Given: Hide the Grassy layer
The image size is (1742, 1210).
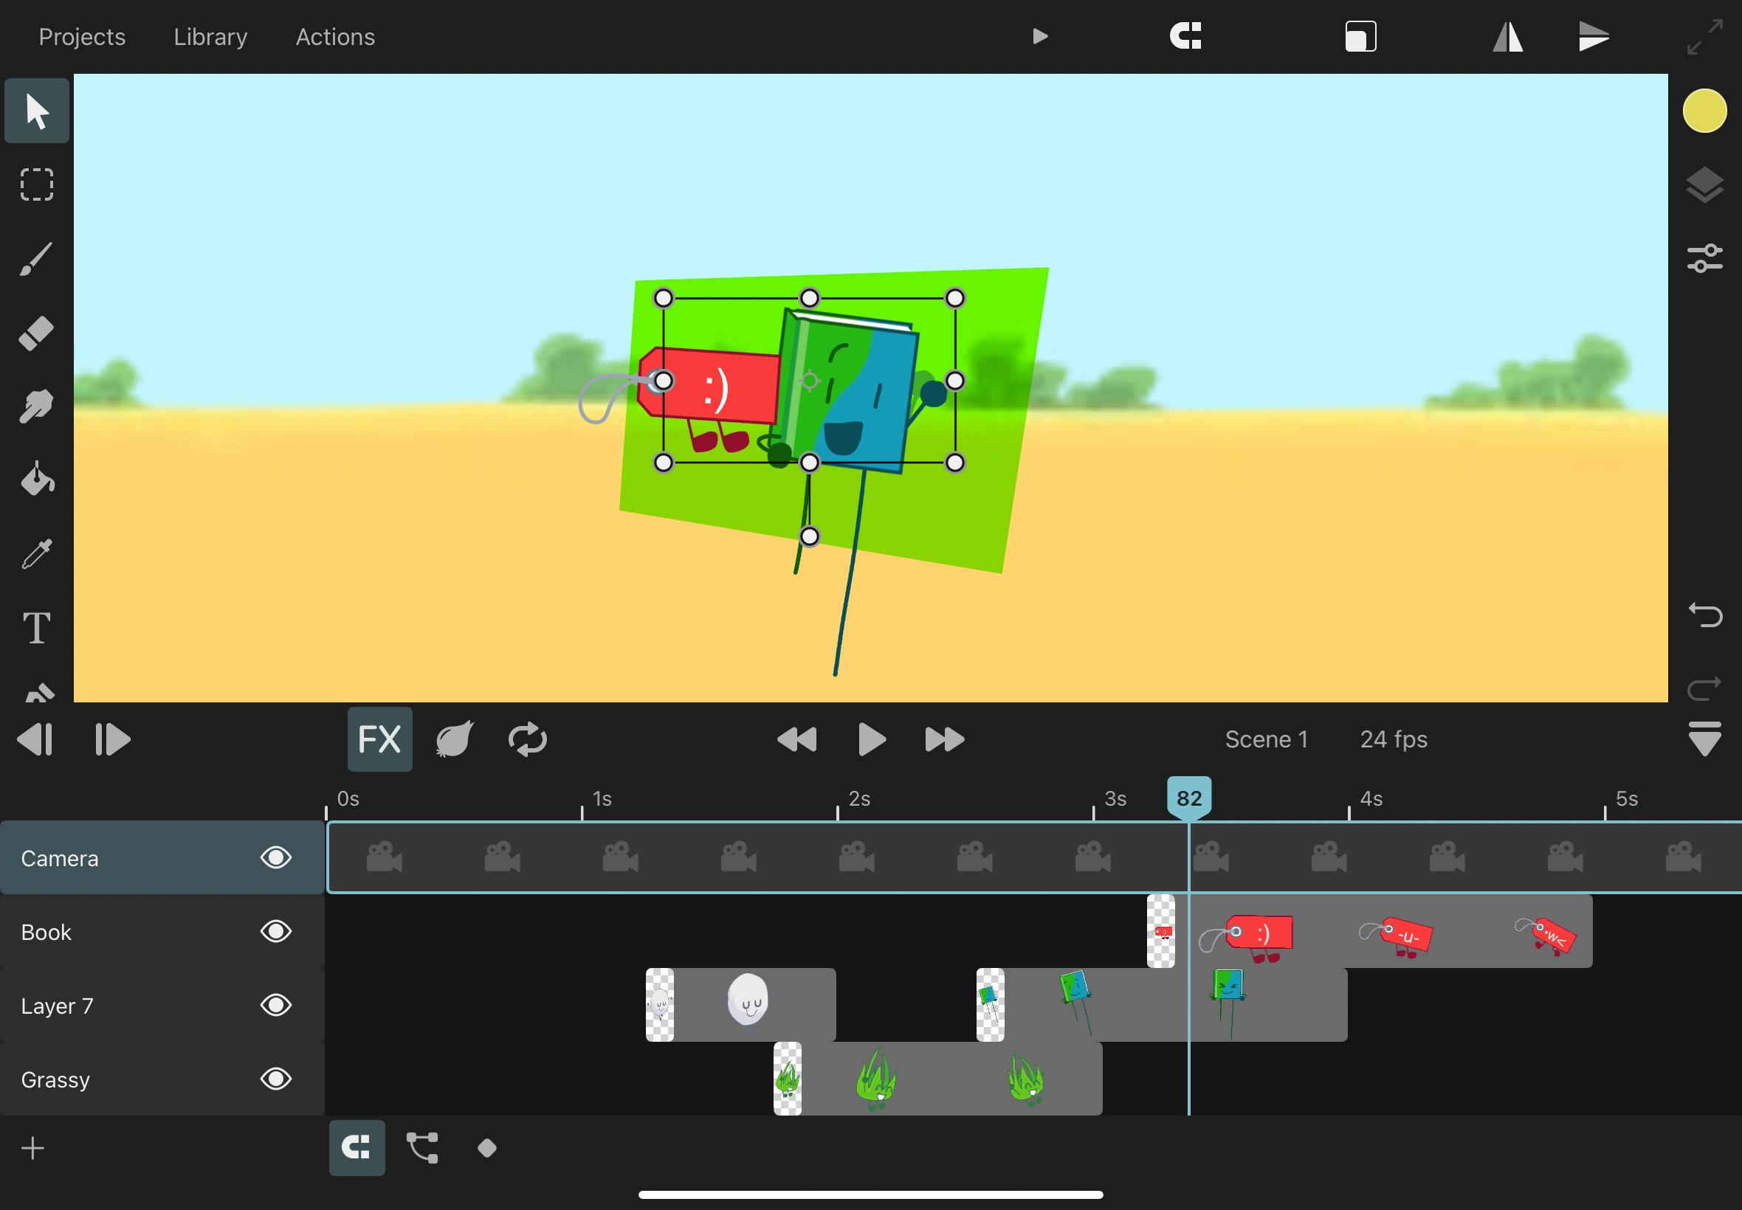Looking at the screenshot, I should [x=276, y=1079].
